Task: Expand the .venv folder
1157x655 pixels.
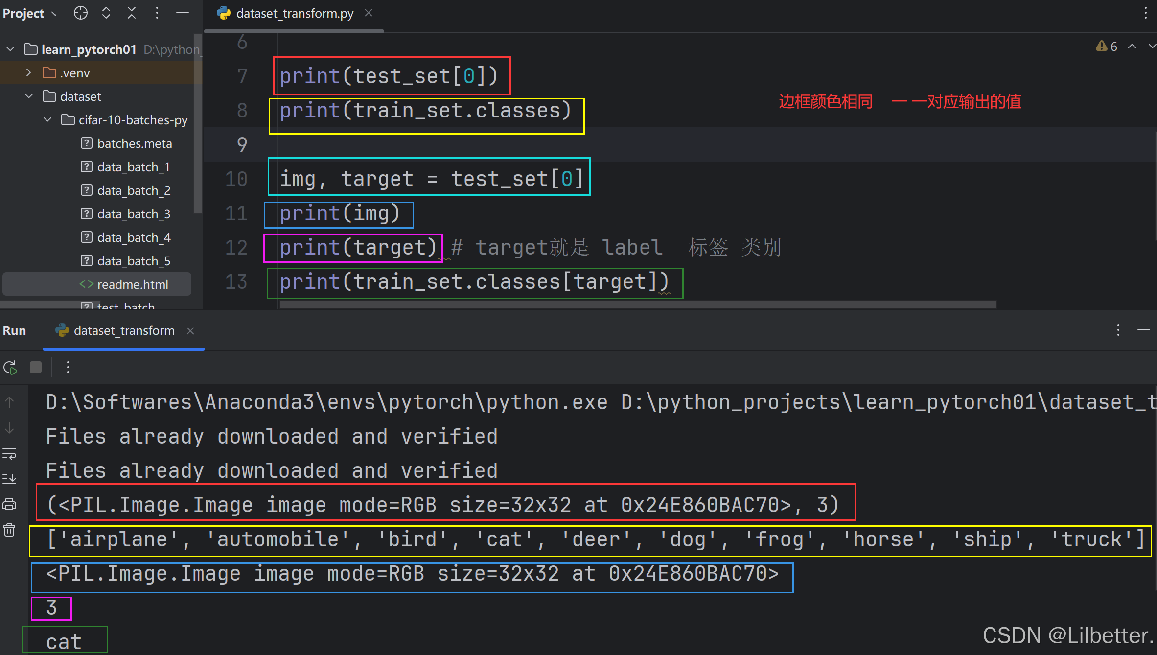Action: (29, 73)
